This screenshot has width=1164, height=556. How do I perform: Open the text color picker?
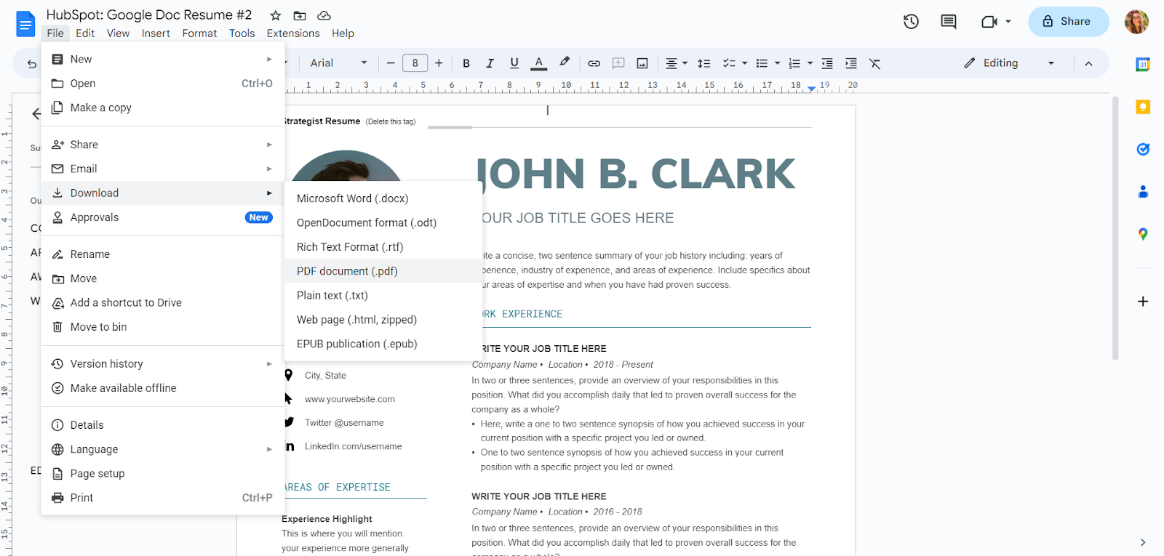coord(538,63)
